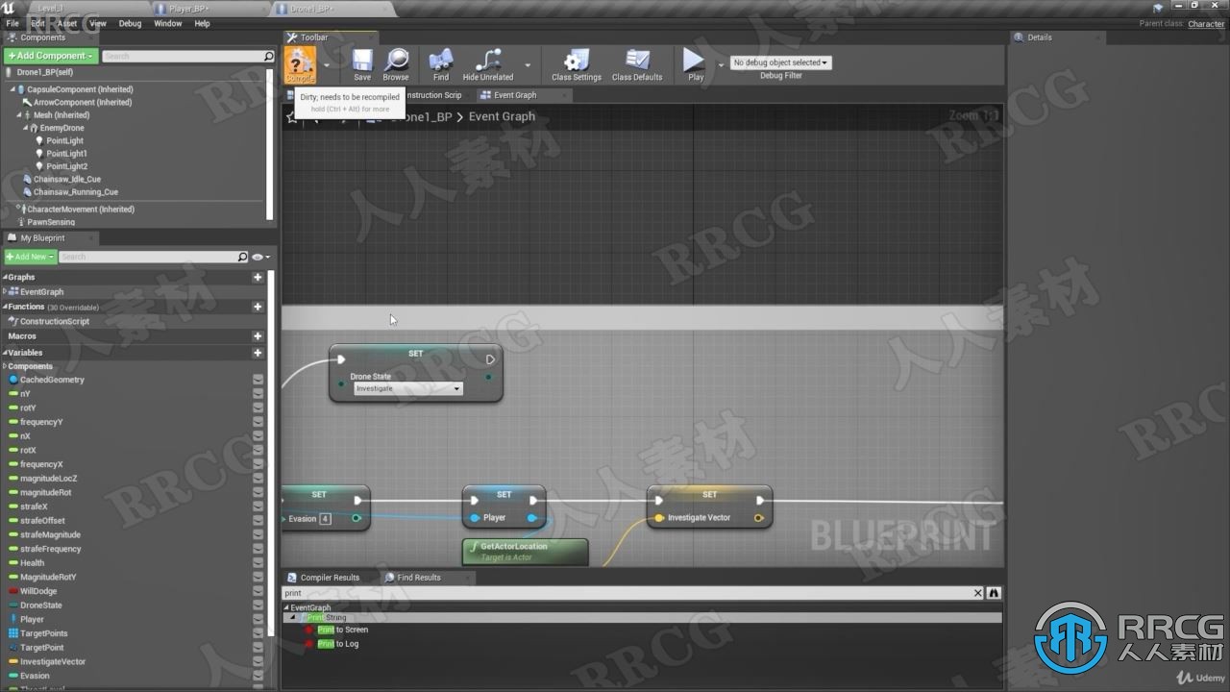The height and width of the screenshot is (692, 1230).
Task: Open Class Settings
Action: point(577,64)
